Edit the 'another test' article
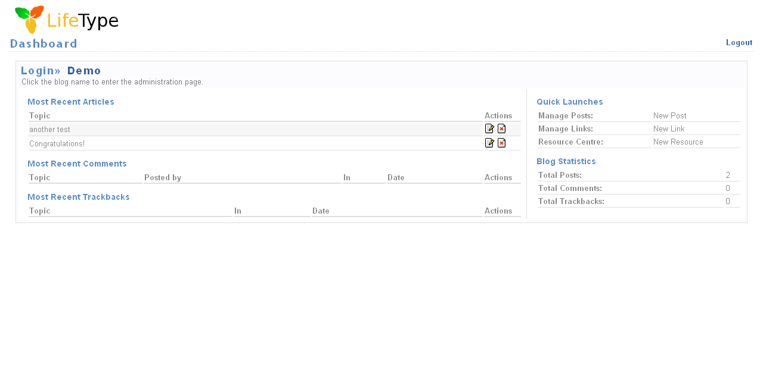763x373 pixels. pos(489,128)
